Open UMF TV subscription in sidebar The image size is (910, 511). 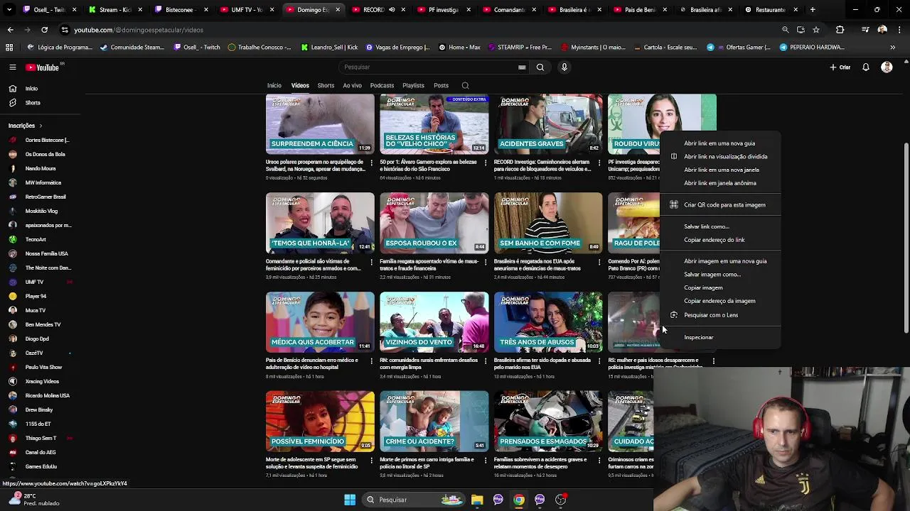tap(34, 282)
